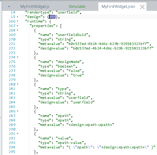Image resolution: width=157 pixels, height=155 pixels.
Task: Switch to the MyFirstWidget.js tab
Action: click(35, 7)
